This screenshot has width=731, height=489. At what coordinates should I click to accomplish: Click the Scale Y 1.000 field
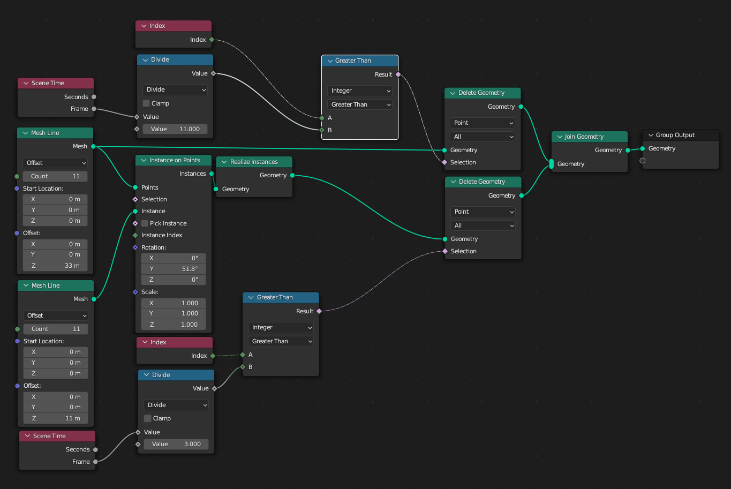click(174, 313)
